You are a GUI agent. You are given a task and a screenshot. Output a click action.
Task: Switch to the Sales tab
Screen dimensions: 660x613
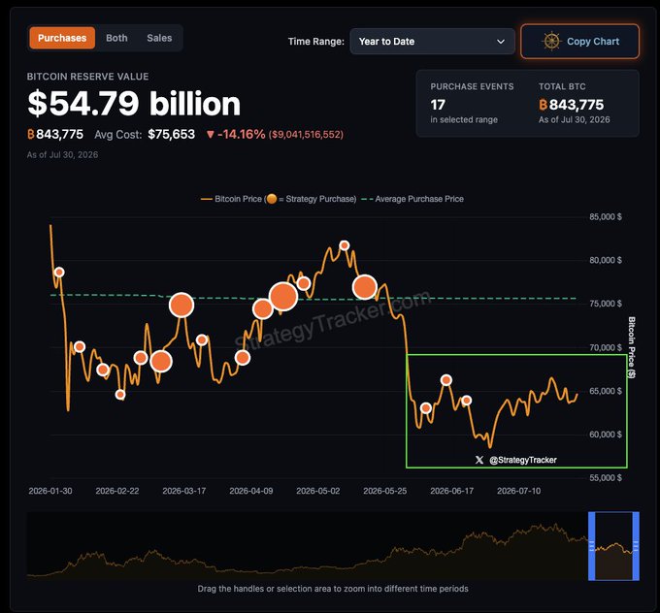coord(159,38)
